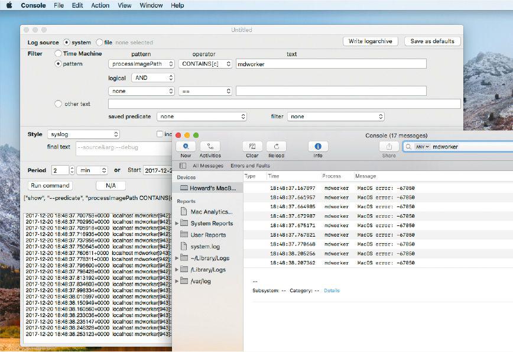Click the Now toolbar icon in Console
This screenshot has height=352, width=513.
click(186, 146)
